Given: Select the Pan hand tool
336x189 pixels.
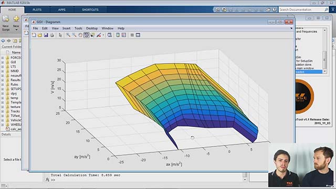Looking at the screenshot, I should pyautogui.click(x=80, y=35).
